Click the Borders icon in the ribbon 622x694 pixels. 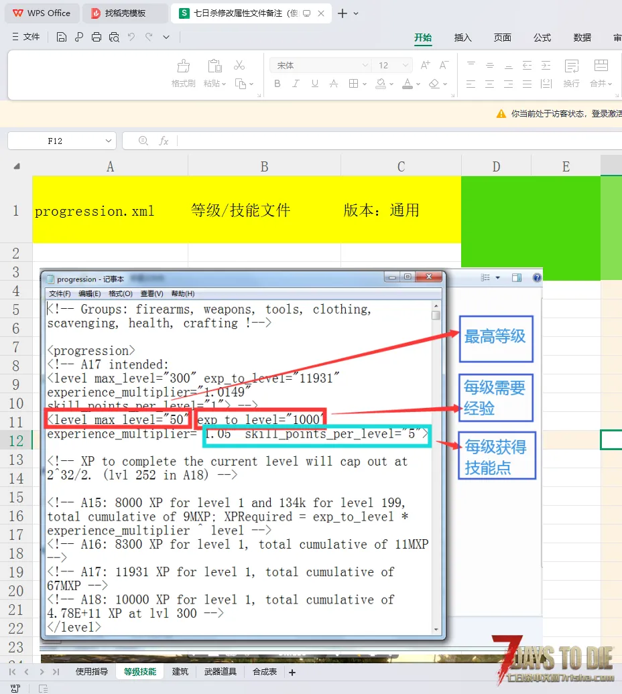353,84
